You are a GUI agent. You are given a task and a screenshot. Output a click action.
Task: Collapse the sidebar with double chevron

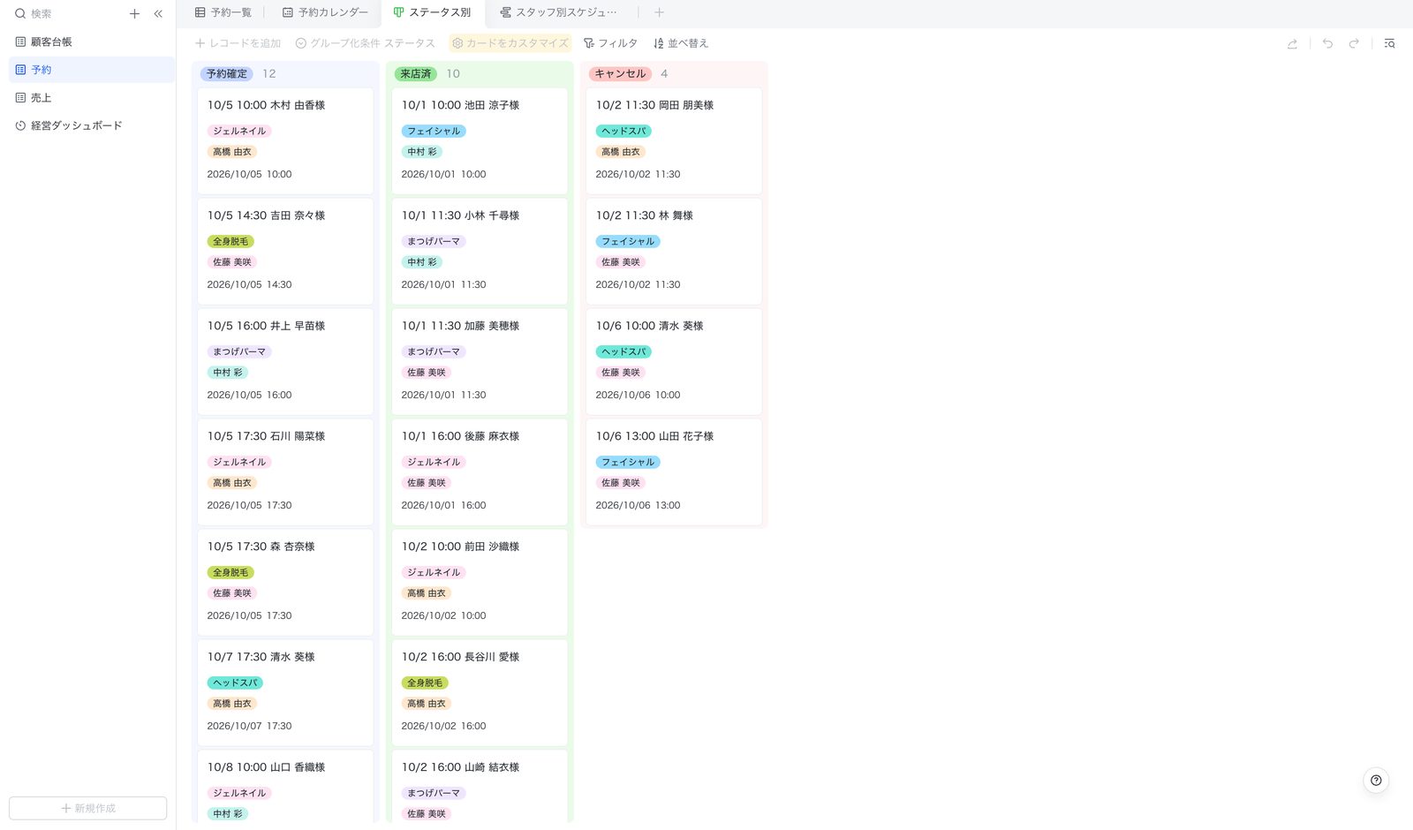158,13
